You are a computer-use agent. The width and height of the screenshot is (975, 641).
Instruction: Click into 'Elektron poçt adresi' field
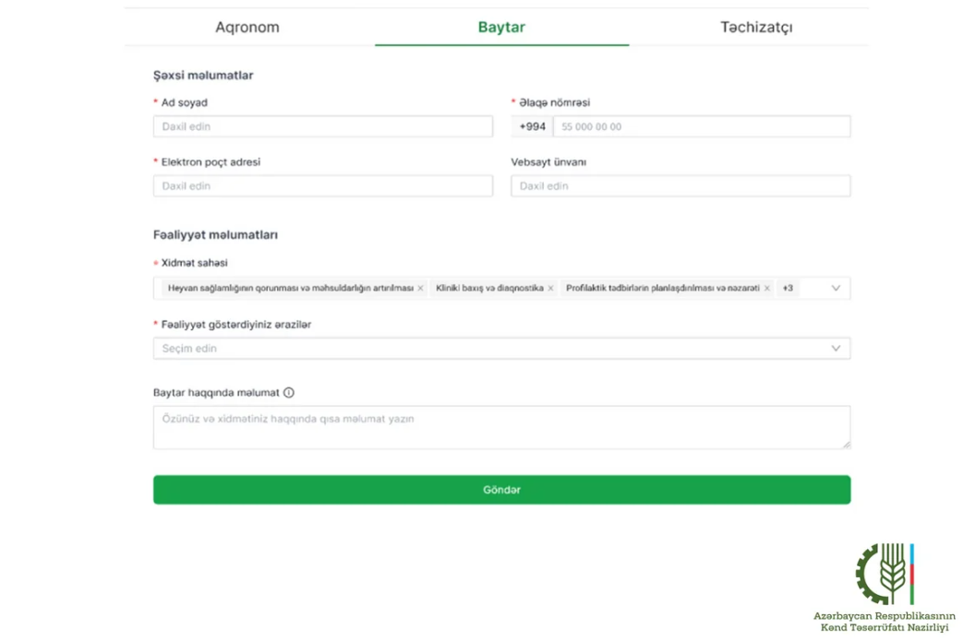tap(322, 186)
